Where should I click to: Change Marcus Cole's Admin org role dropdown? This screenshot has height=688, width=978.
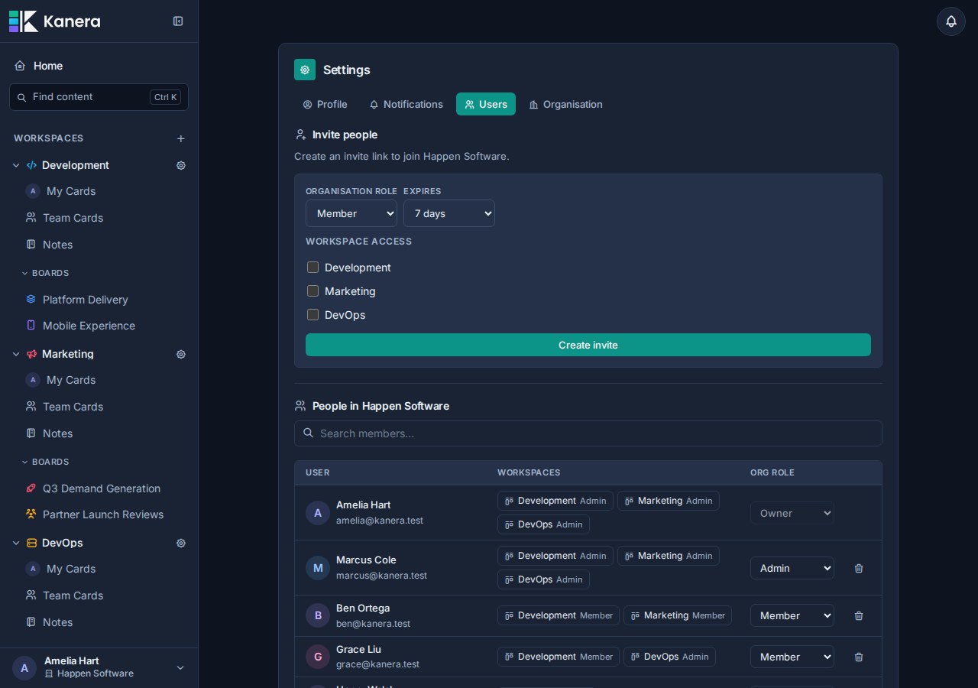[x=792, y=568]
